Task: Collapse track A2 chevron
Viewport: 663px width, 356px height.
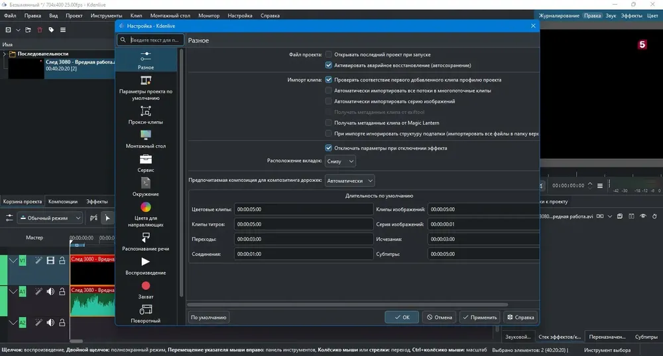Action: click(x=13, y=323)
